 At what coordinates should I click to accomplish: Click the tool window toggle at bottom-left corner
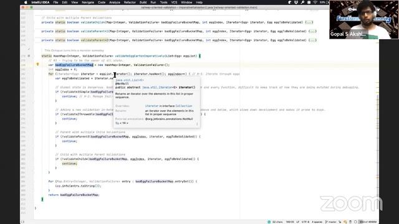(22, 222)
